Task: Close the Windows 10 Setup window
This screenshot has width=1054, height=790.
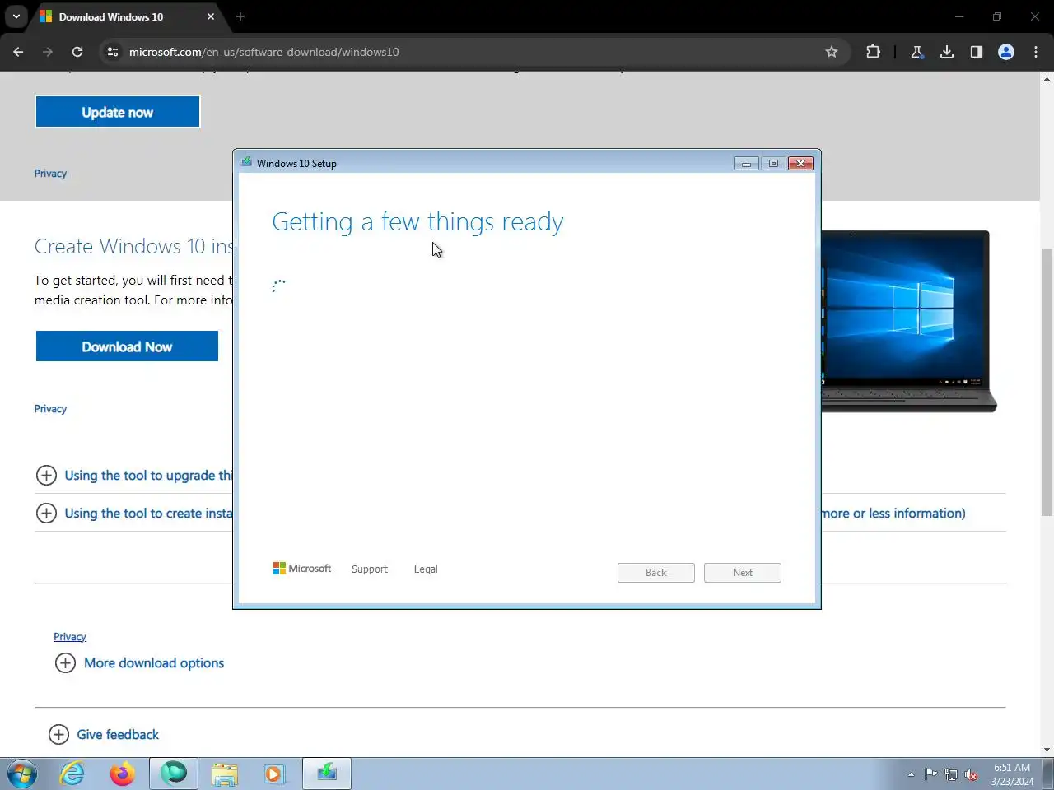Action: coord(800,163)
